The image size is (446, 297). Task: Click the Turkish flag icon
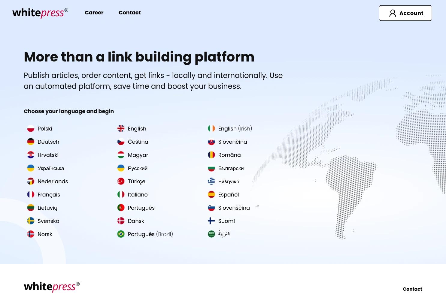[121, 181]
